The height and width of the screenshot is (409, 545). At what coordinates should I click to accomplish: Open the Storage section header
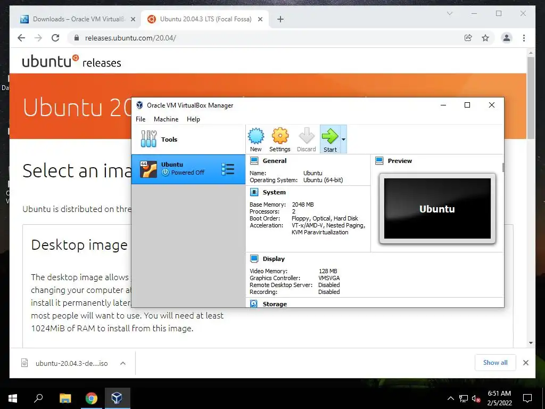(x=275, y=304)
